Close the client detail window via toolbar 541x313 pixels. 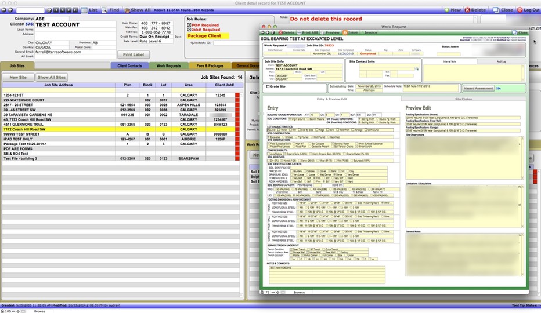pos(503,10)
